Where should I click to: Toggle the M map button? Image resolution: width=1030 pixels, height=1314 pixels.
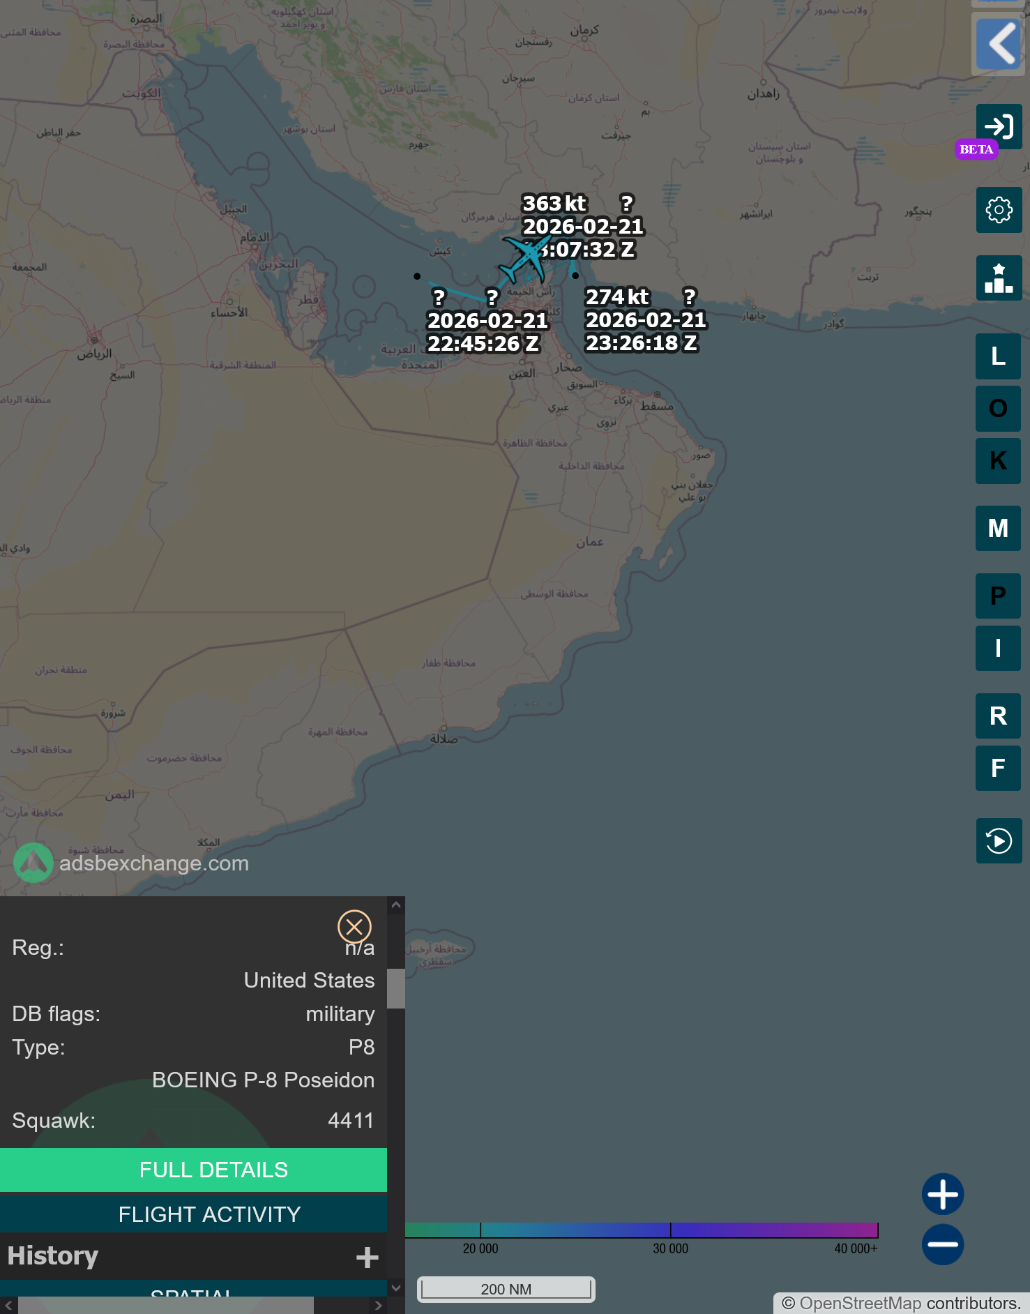(998, 528)
